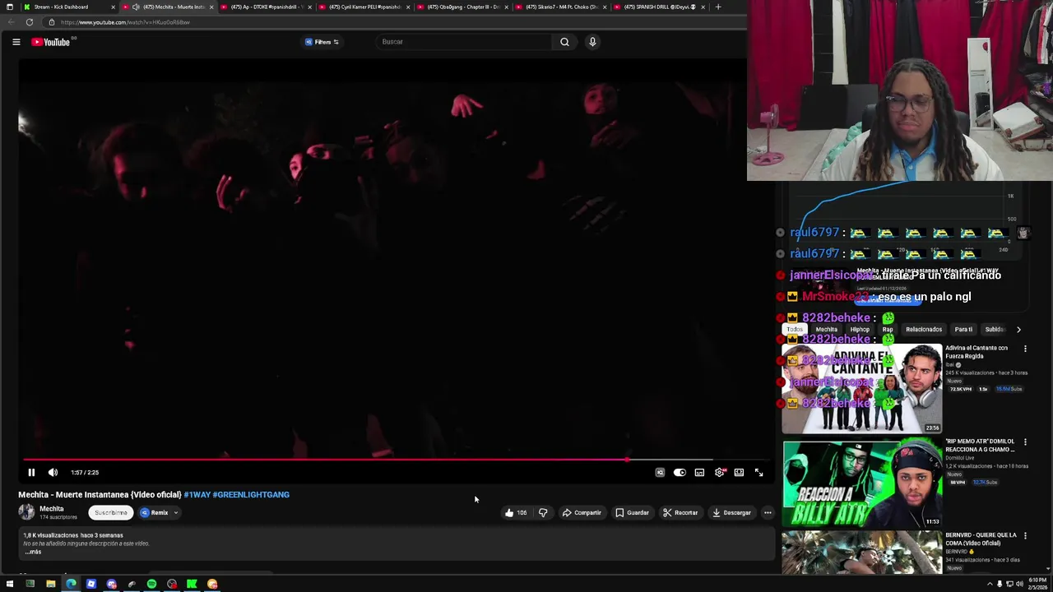The image size is (1053, 592).
Task: Open BERNVRD Quiere Que La Coma thumbnail
Action: click(x=862, y=553)
